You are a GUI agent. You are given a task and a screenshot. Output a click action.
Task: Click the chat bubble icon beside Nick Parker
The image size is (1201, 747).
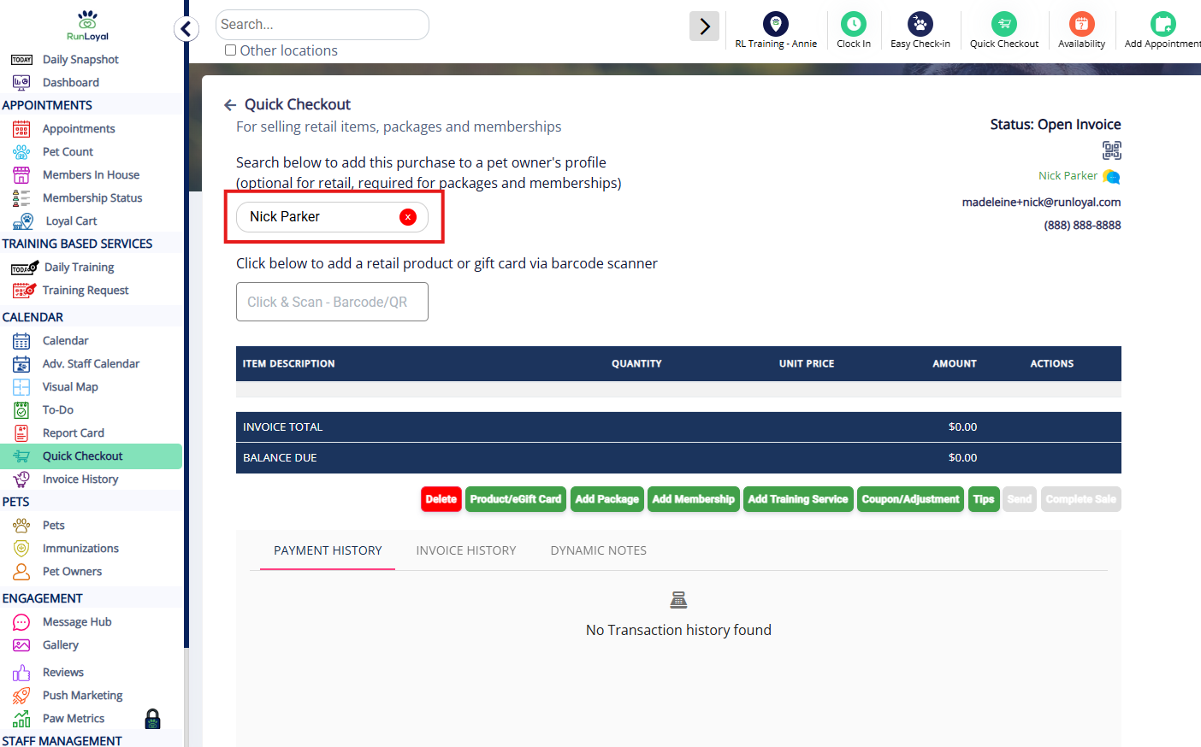1112,177
